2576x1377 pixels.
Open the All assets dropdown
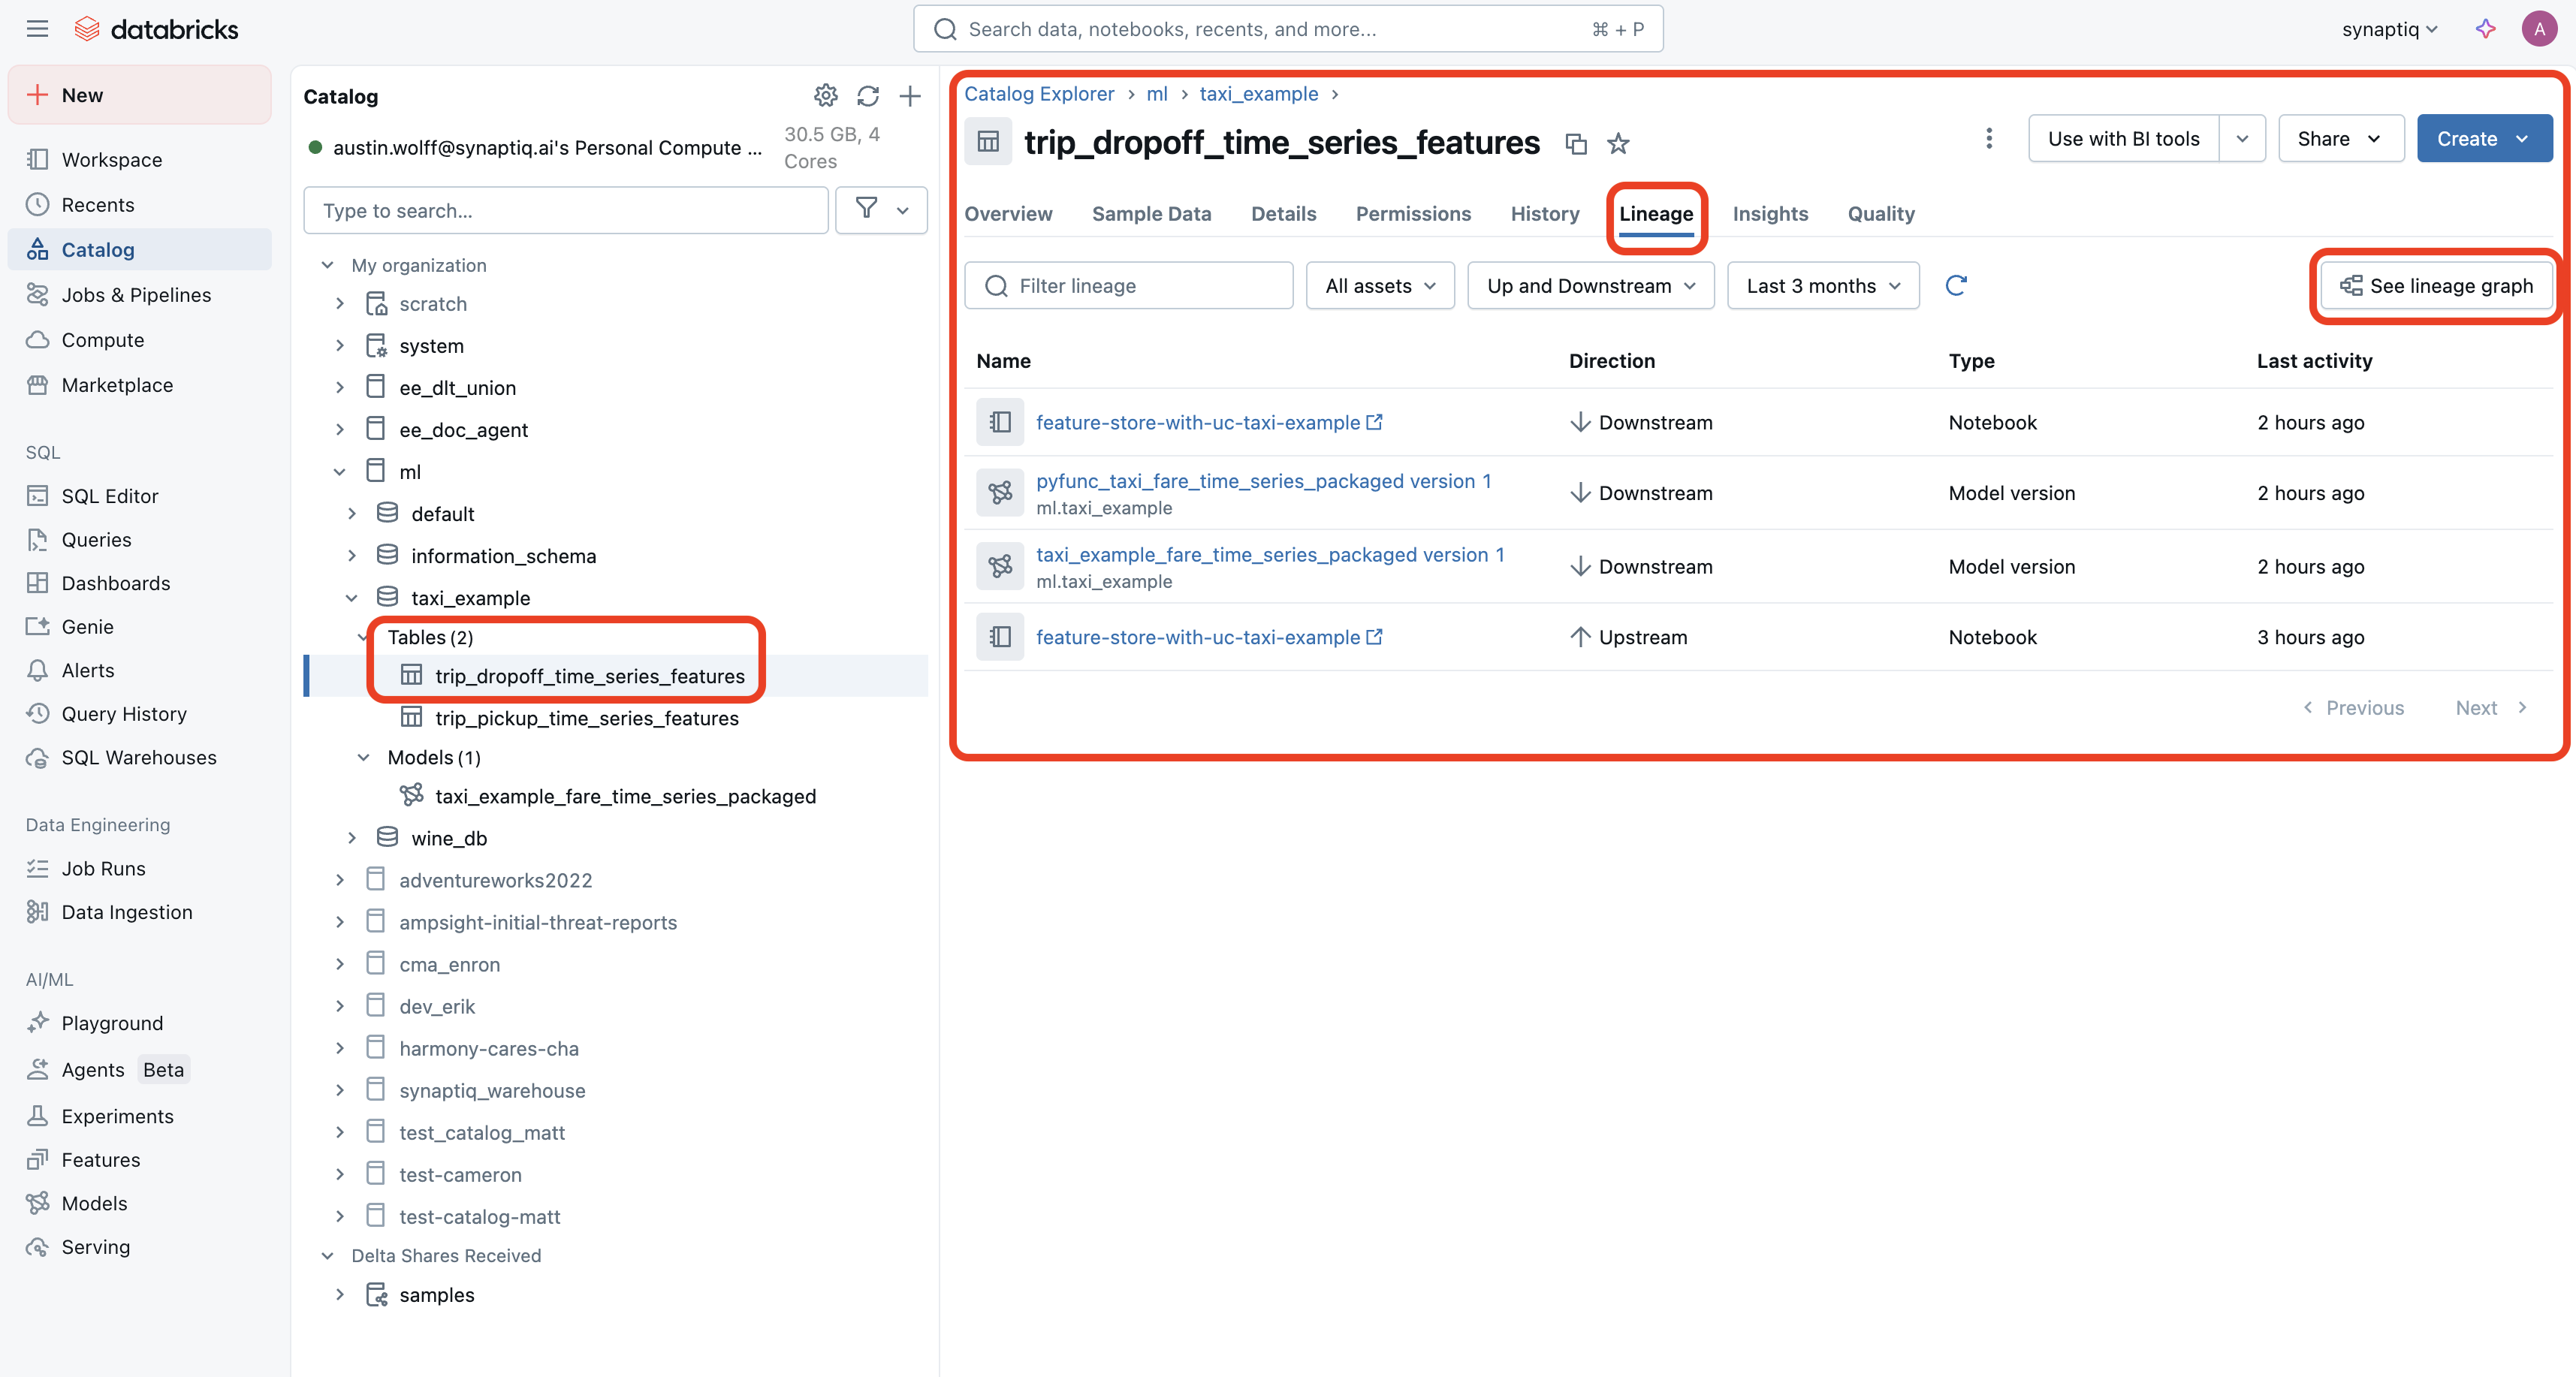[1380, 286]
